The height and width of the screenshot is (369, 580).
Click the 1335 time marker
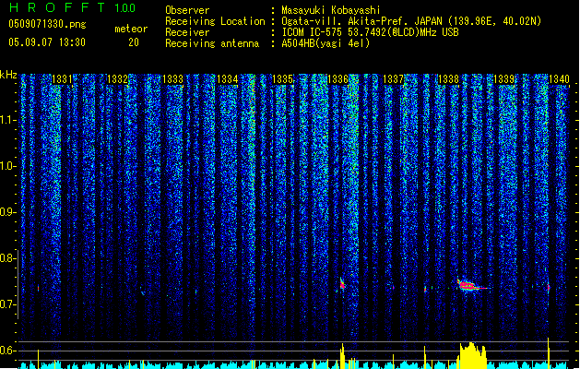point(282,79)
